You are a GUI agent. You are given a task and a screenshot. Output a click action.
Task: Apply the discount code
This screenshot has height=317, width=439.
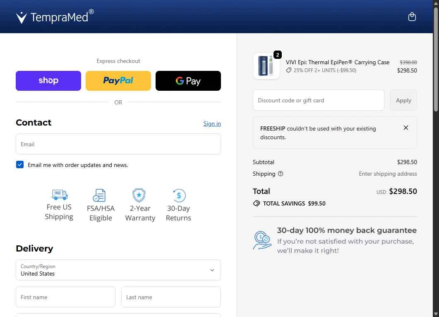point(403,100)
